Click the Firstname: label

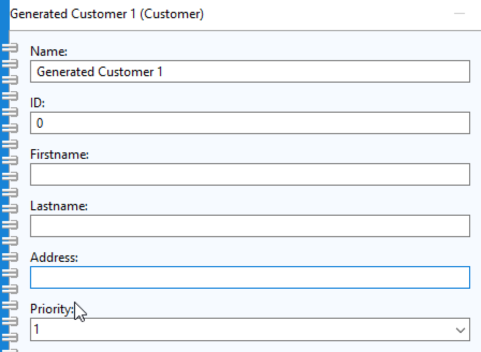pos(60,154)
